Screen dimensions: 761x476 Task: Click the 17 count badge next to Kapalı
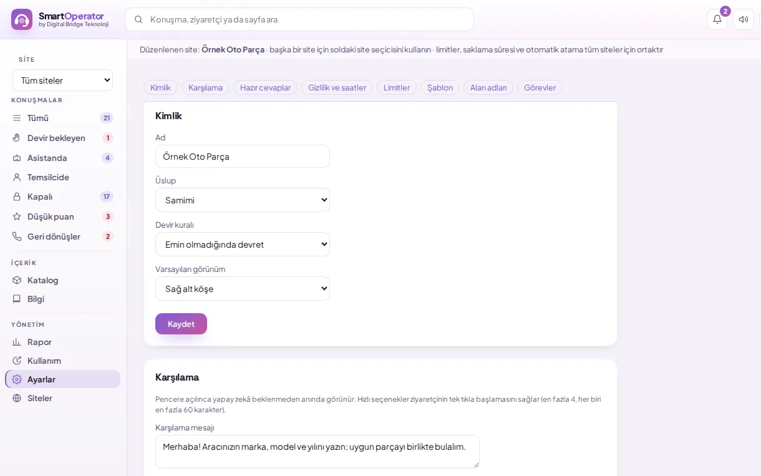pyautogui.click(x=107, y=197)
